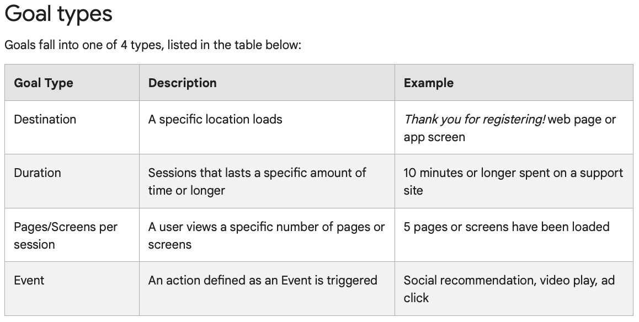Click the 'app screen' text in Destination example
This screenshot has width=639, height=322.
(x=434, y=137)
